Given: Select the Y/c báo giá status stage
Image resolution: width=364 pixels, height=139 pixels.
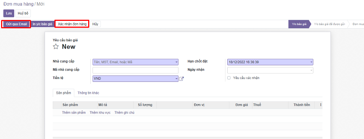Looking at the screenshot, I should pyautogui.click(x=299, y=24).
